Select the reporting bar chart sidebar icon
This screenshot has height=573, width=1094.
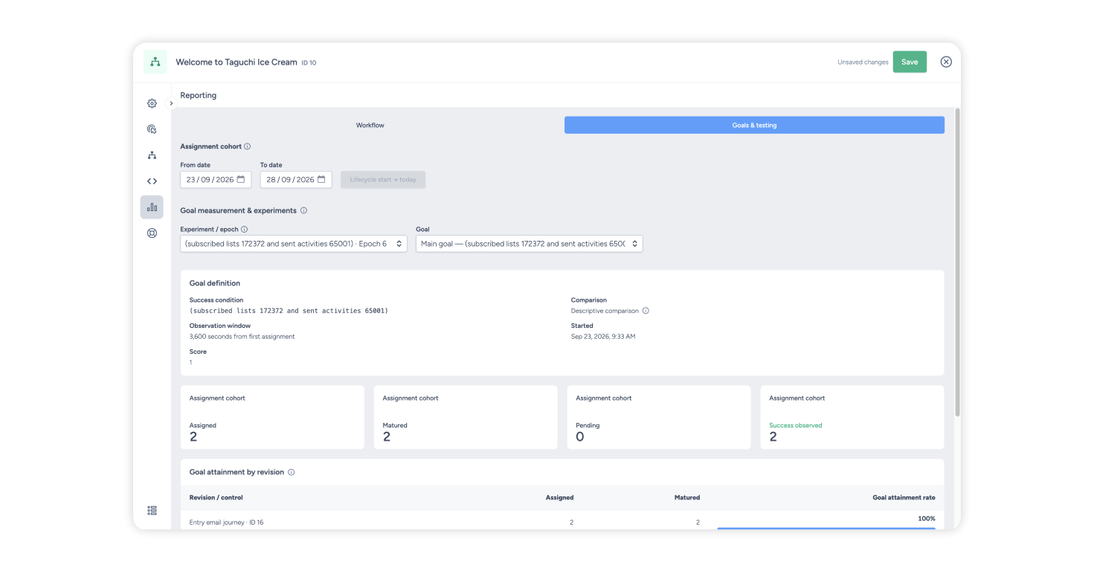point(152,207)
